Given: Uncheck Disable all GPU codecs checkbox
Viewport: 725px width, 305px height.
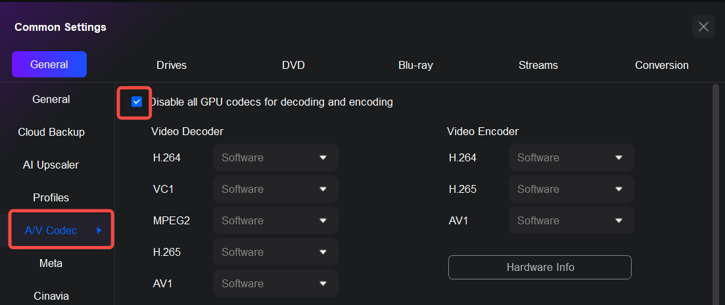Looking at the screenshot, I should pyautogui.click(x=137, y=102).
